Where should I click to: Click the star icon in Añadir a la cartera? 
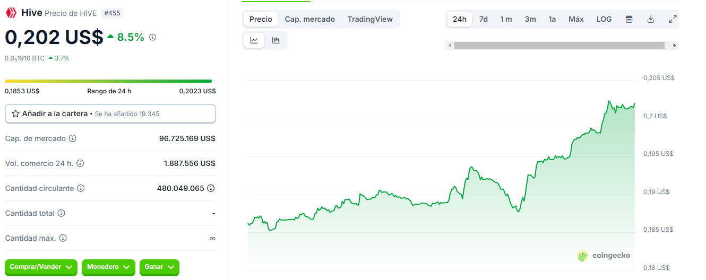click(15, 113)
